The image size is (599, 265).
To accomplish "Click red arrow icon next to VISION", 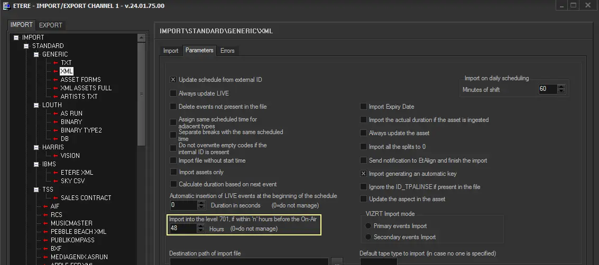I will click(56, 156).
